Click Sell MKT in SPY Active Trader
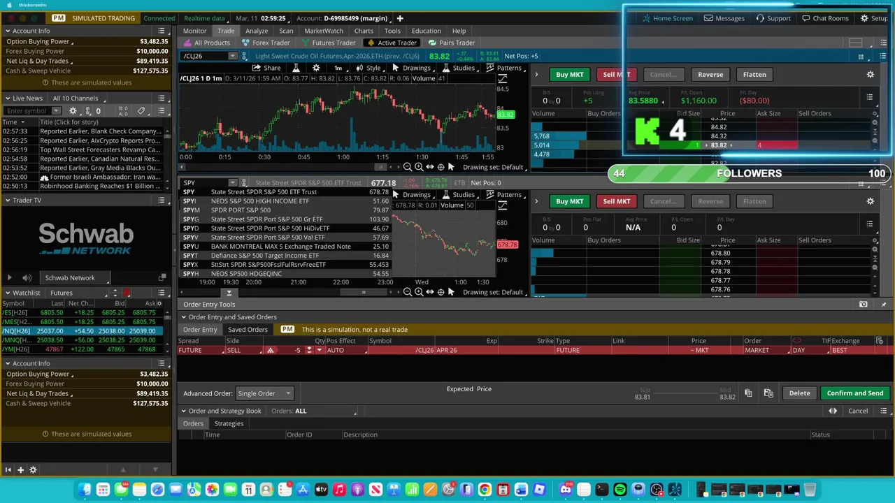 (x=616, y=201)
